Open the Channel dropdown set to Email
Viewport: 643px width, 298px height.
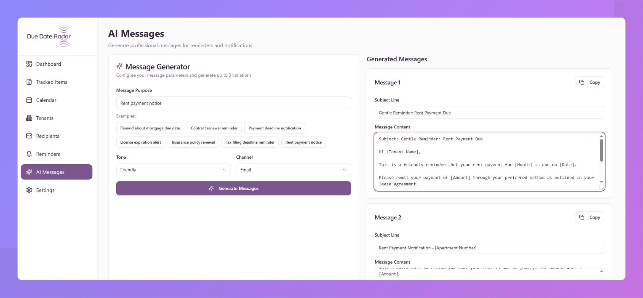[293, 170]
